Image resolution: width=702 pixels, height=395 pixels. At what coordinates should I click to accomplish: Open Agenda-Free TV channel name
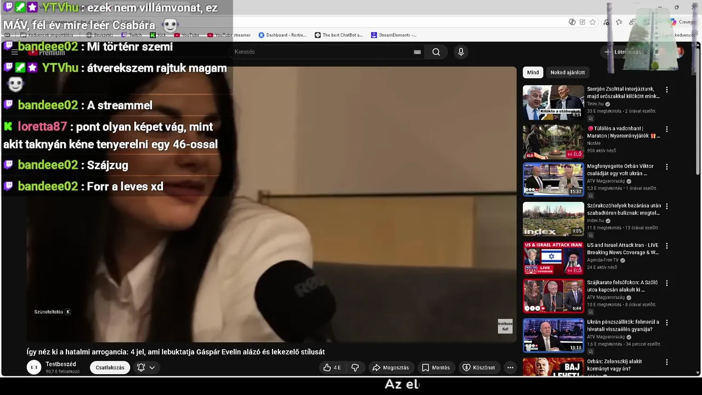tap(603, 260)
